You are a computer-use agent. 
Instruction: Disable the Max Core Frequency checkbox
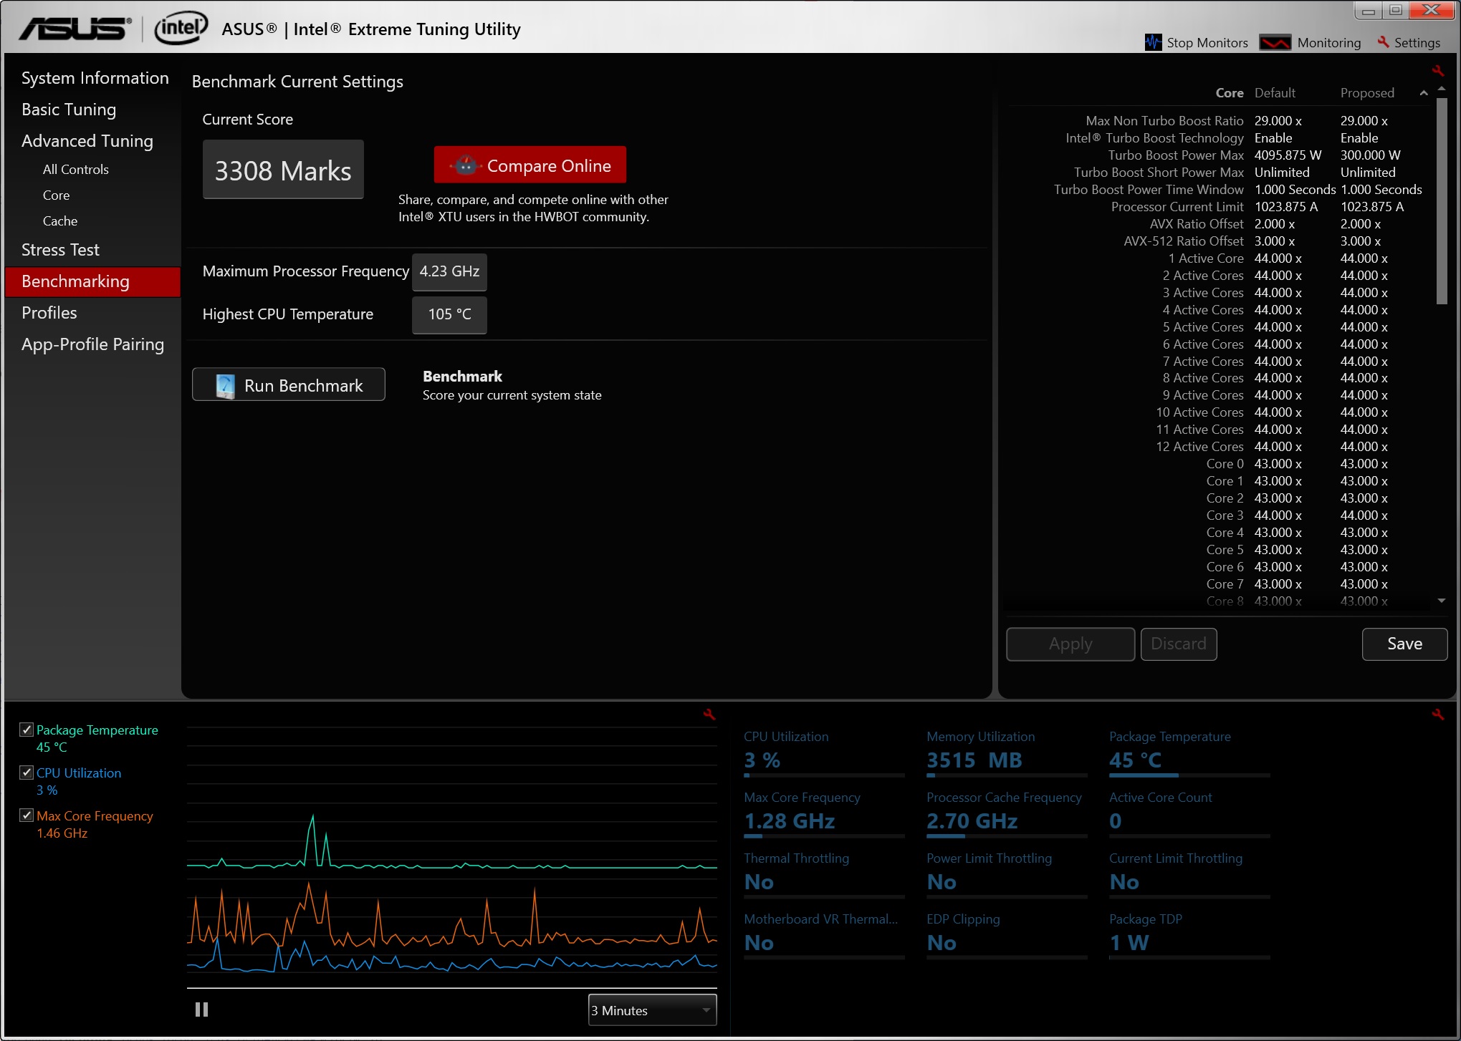click(27, 815)
